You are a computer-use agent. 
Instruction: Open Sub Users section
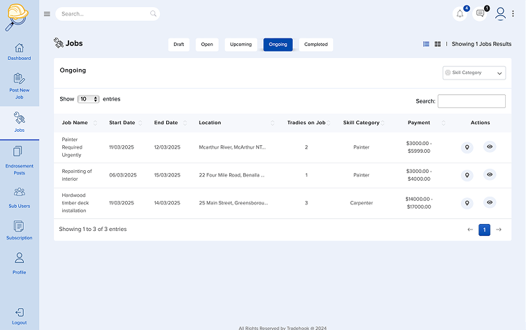[x=20, y=198]
